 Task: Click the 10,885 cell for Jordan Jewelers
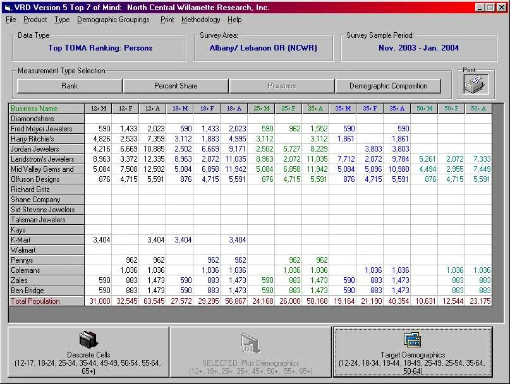click(x=152, y=149)
